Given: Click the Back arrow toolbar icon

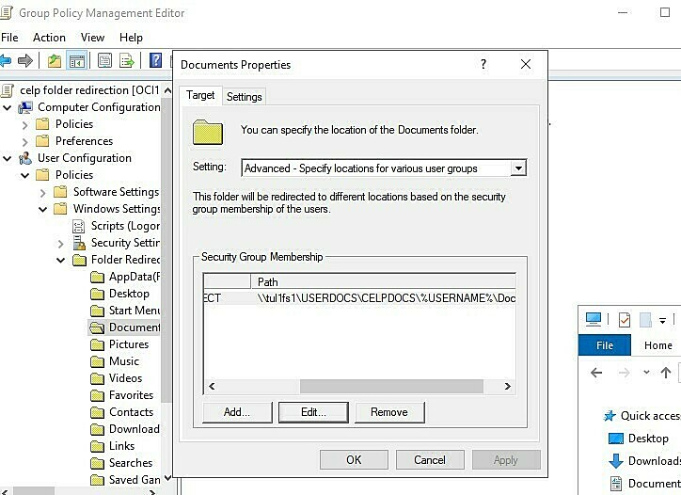Looking at the screenshot, I should click(x=6, y=60).
